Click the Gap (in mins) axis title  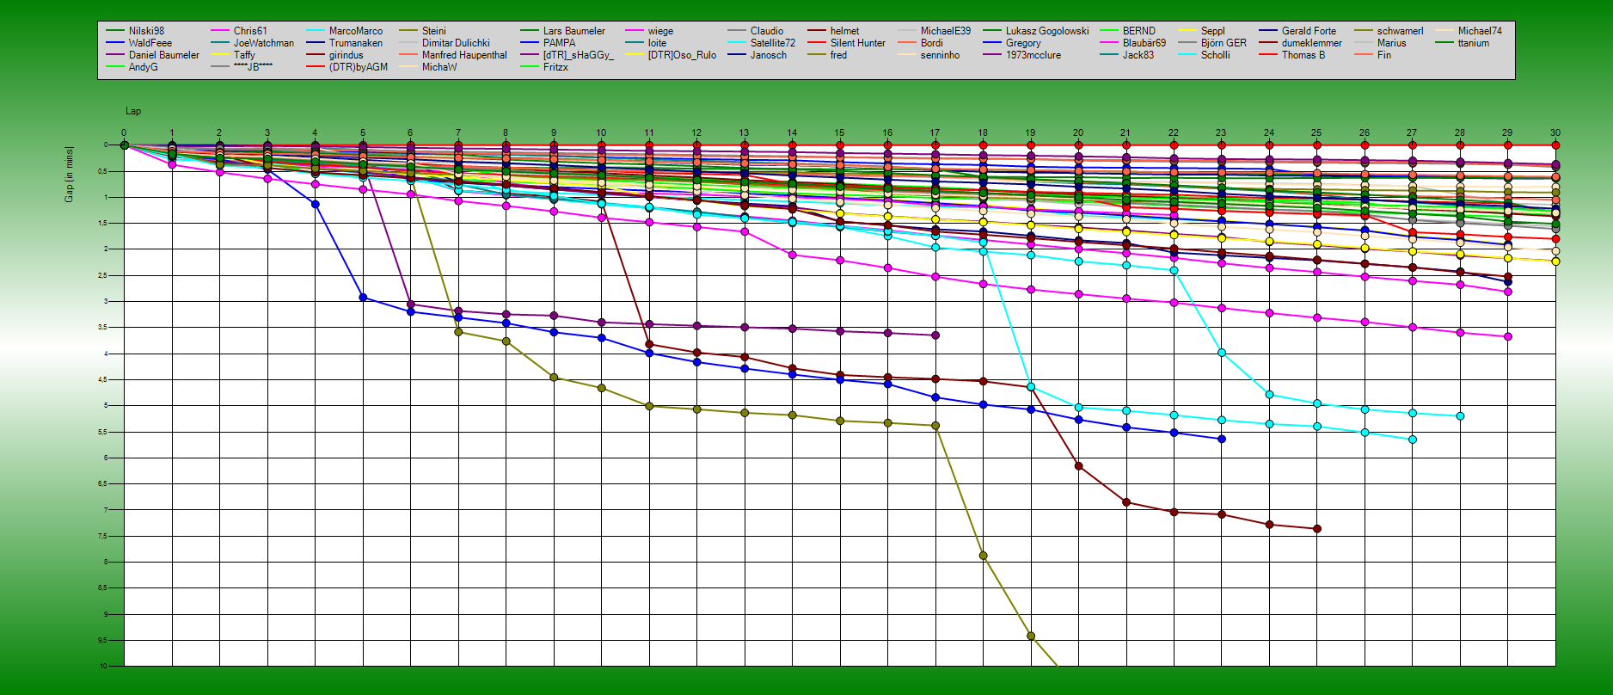coord(69,175)
